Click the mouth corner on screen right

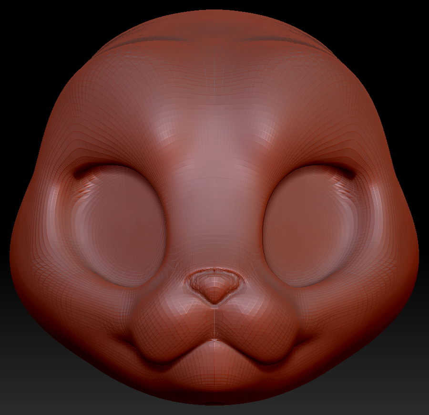304,341
